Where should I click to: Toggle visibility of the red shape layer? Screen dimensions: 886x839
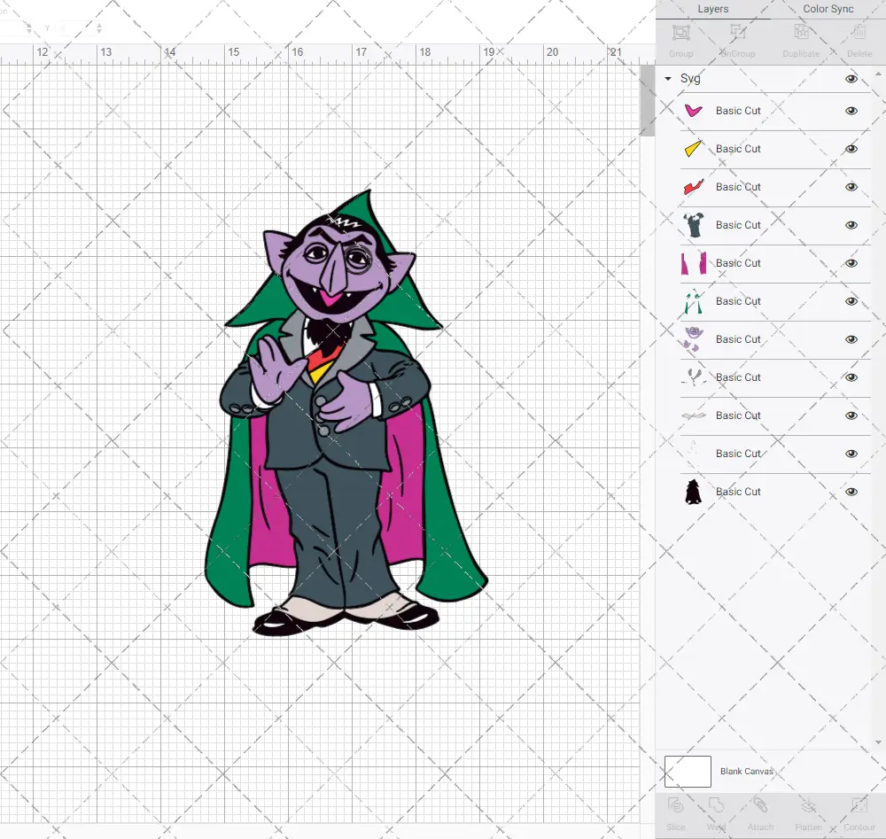click(x=851, y=187)
